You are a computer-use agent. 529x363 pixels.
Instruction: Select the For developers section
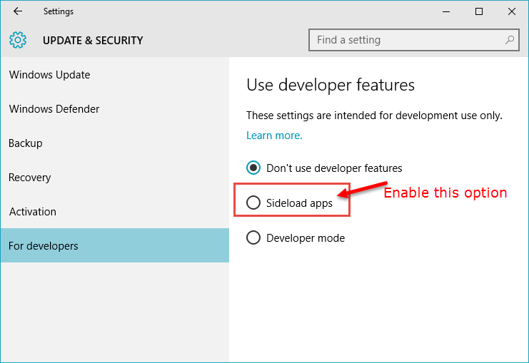(x=115, y=245)
